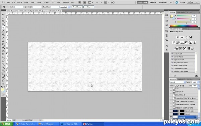Viewport: 201px width, 126px height.
Task: Open the Windows Start menu
Action: (x=7, y=124)
